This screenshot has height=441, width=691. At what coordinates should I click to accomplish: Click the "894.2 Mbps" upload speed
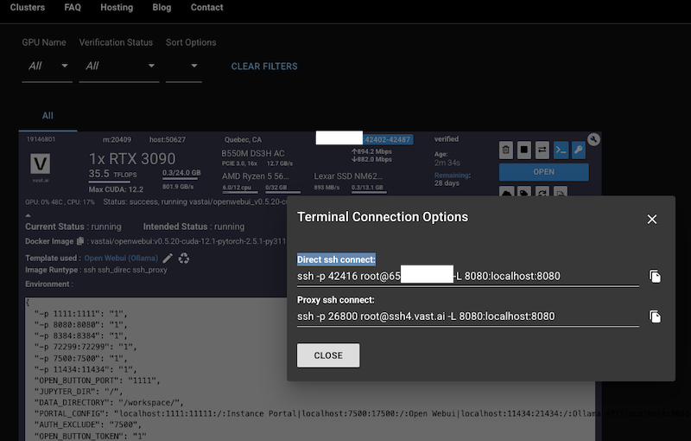coord(371,151)
